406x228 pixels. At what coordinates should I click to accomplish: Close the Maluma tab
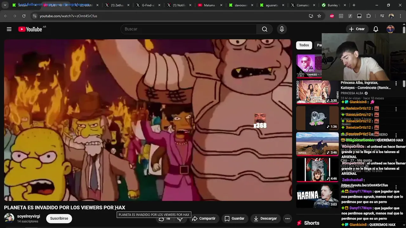(221, 5)
